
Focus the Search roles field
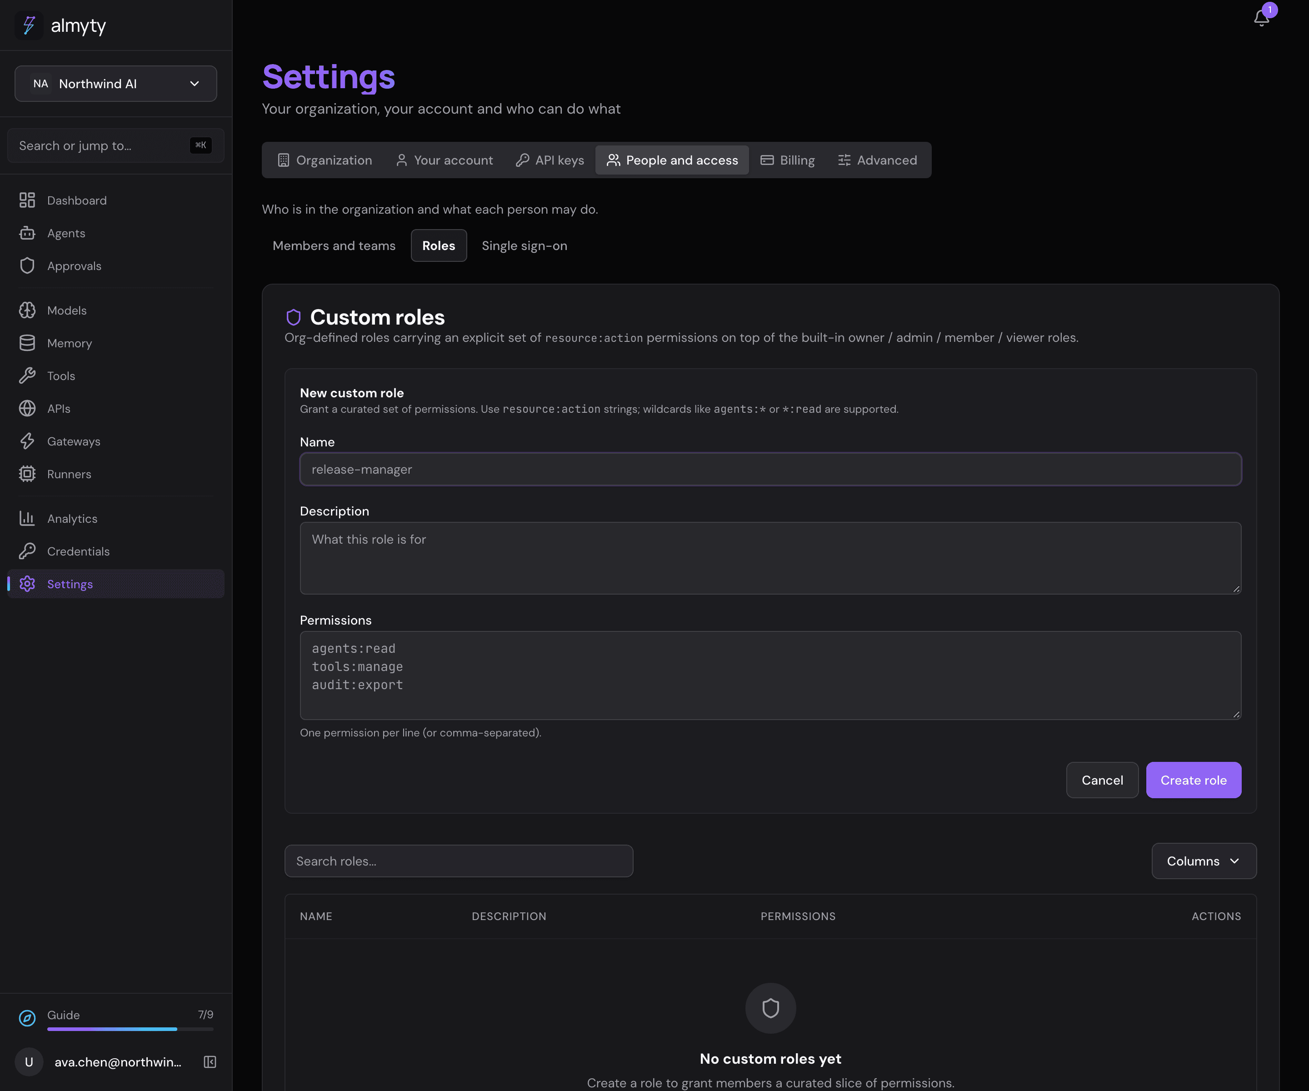tap(459, 861)
